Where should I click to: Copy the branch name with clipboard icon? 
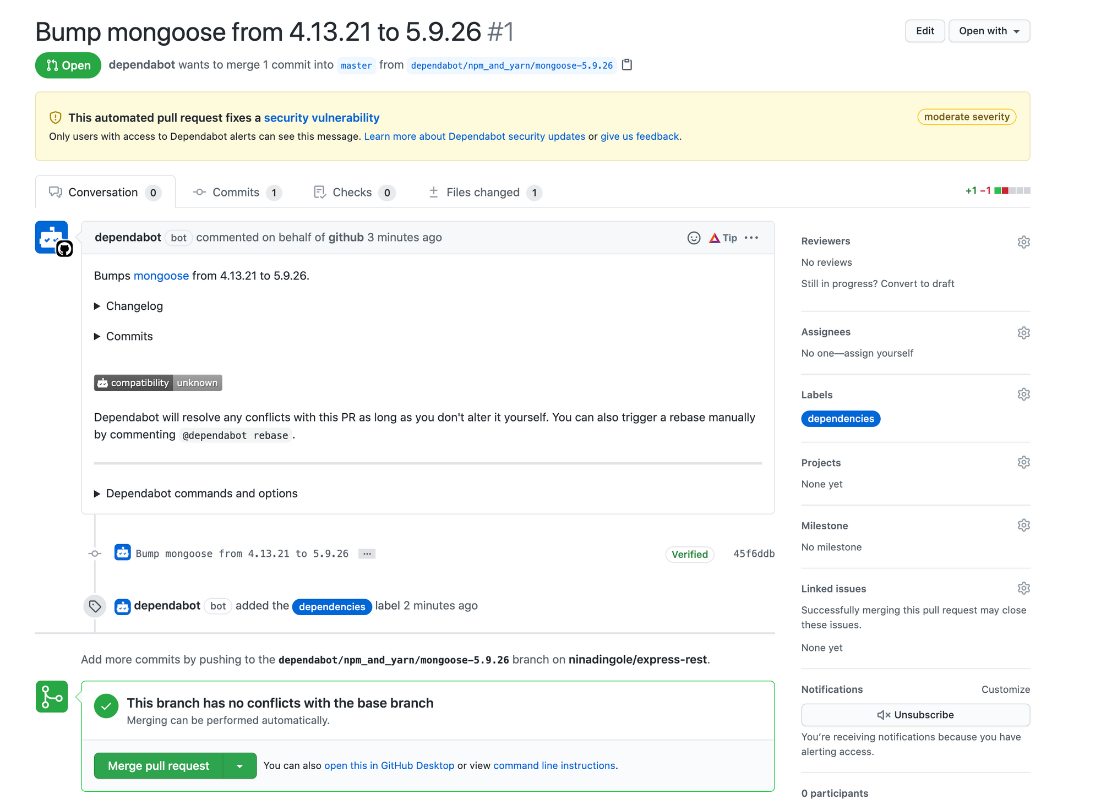pyautogui.click(x=626, y=65)
